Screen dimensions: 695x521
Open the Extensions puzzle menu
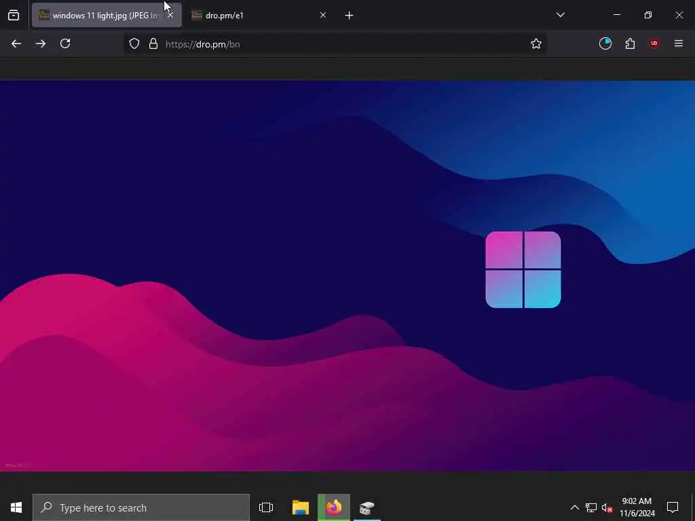[x=630, y=43]
